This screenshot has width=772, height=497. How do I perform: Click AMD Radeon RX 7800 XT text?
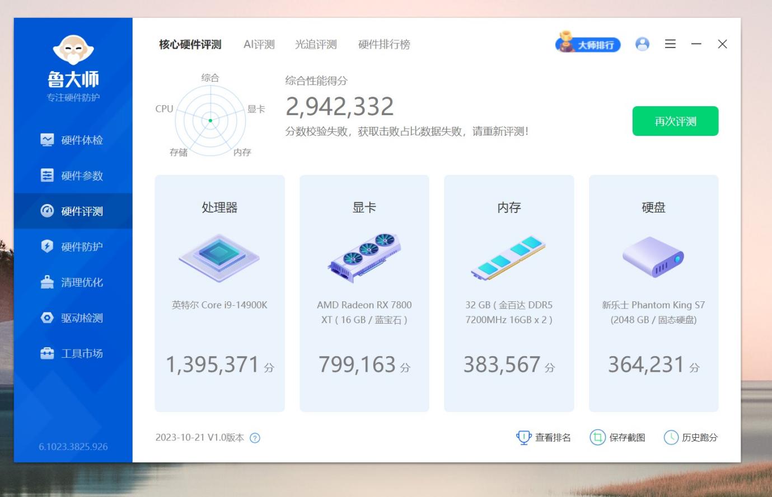(364, 313)
